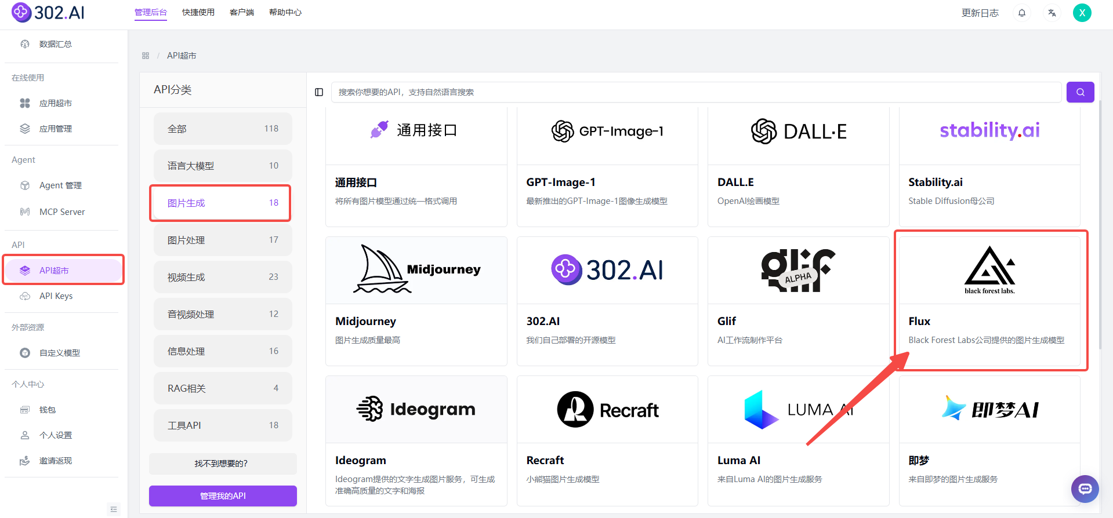
Task: Collapse sidebar with bottom menu icon
Action: click(114, 509)
